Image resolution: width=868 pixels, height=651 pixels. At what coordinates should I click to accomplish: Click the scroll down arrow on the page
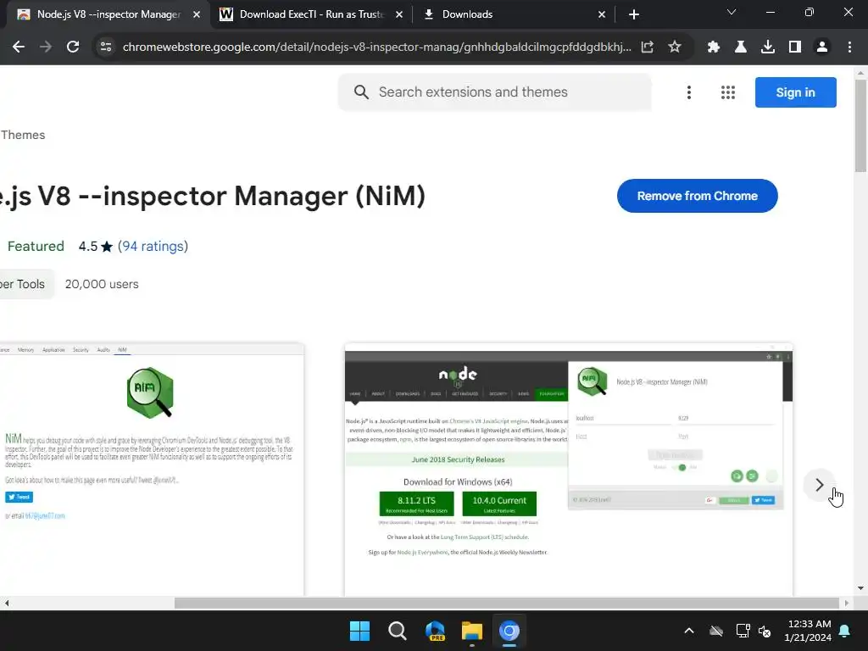pyautogui.click(x=860, y=588)
